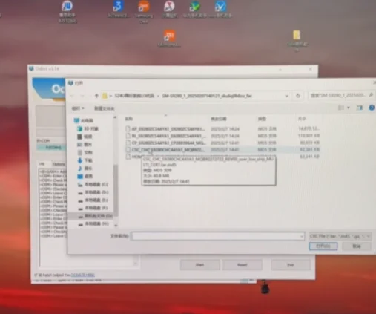
Task: Select the highlighted (G:) drive in the sidebar
Action: (x=91, y=216)
